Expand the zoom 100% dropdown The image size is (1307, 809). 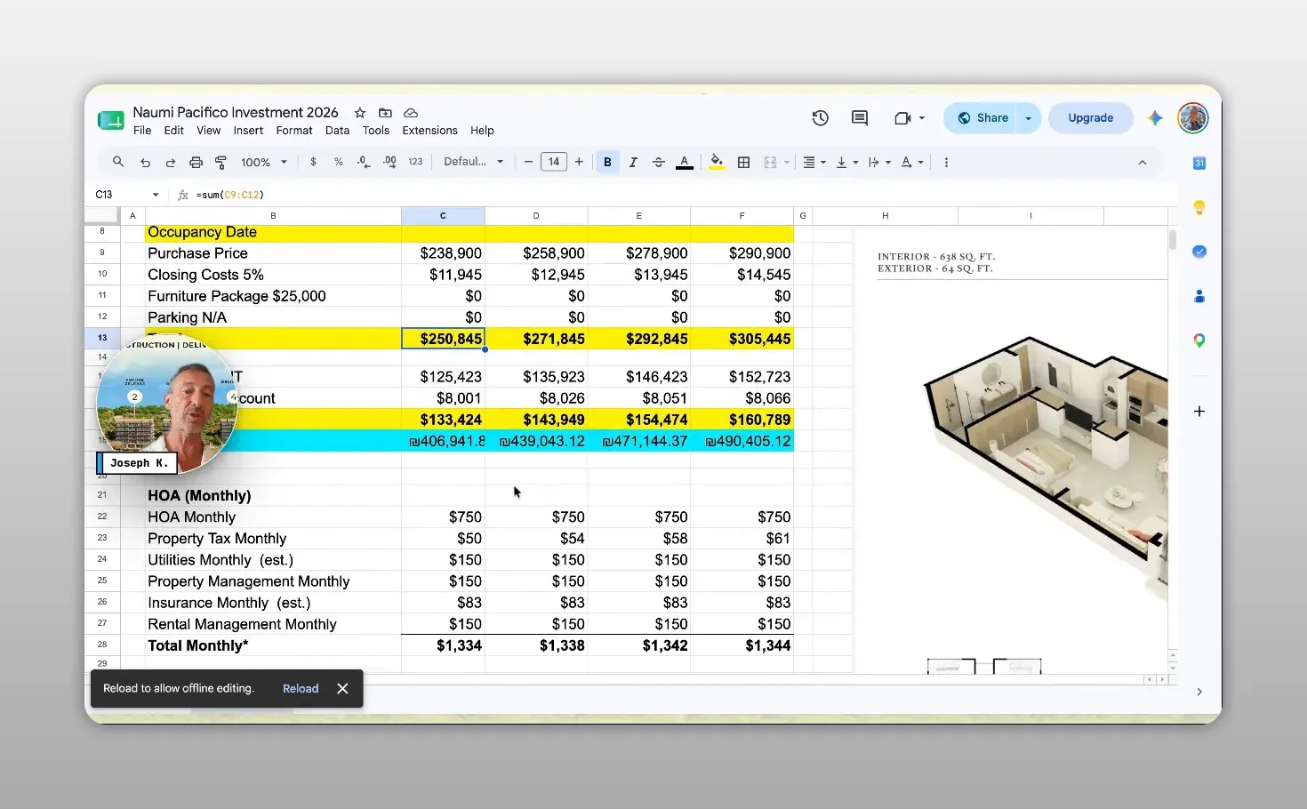pos(264,162)
